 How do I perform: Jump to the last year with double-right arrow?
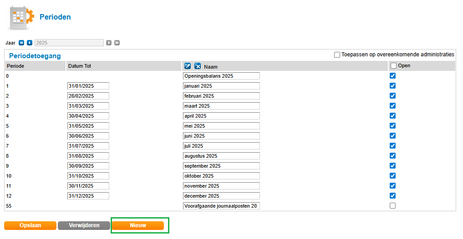pyautogui.click(x=117, y=43)
